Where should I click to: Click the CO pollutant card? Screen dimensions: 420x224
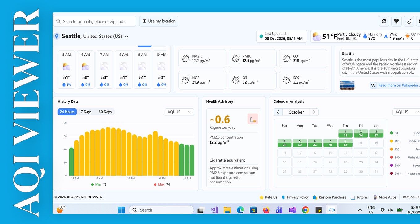point(303,58)
